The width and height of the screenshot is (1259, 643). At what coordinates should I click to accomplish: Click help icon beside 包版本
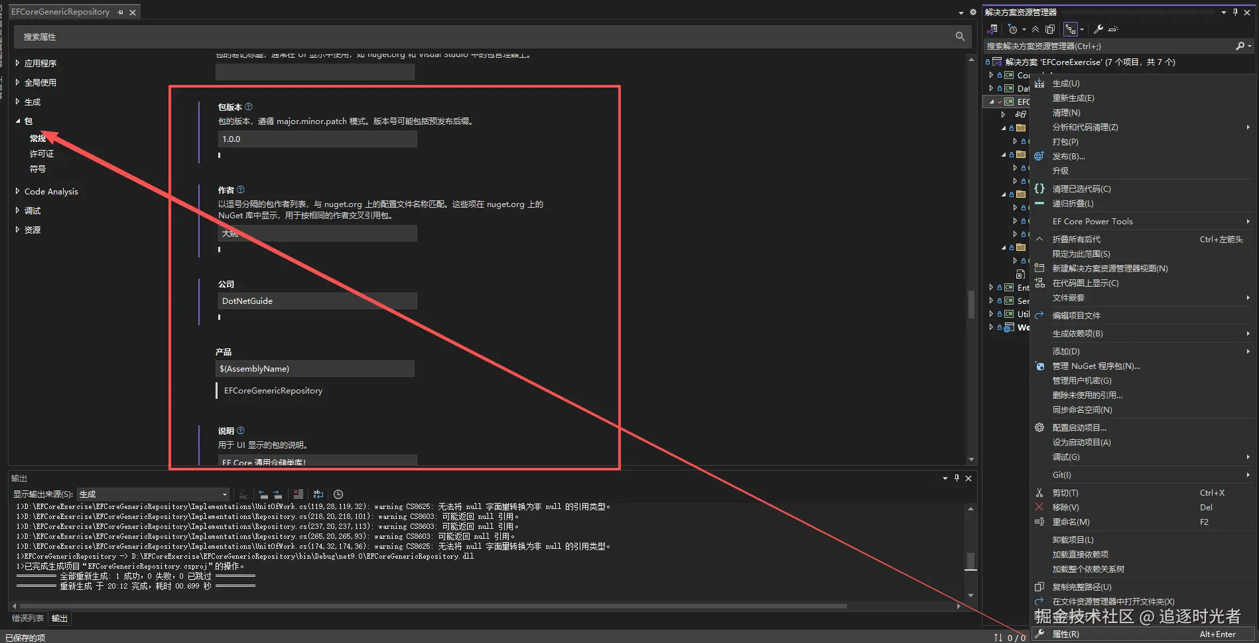pos(249,106)
